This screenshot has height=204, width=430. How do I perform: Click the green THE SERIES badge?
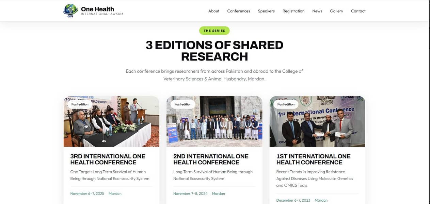click(214, 31)
